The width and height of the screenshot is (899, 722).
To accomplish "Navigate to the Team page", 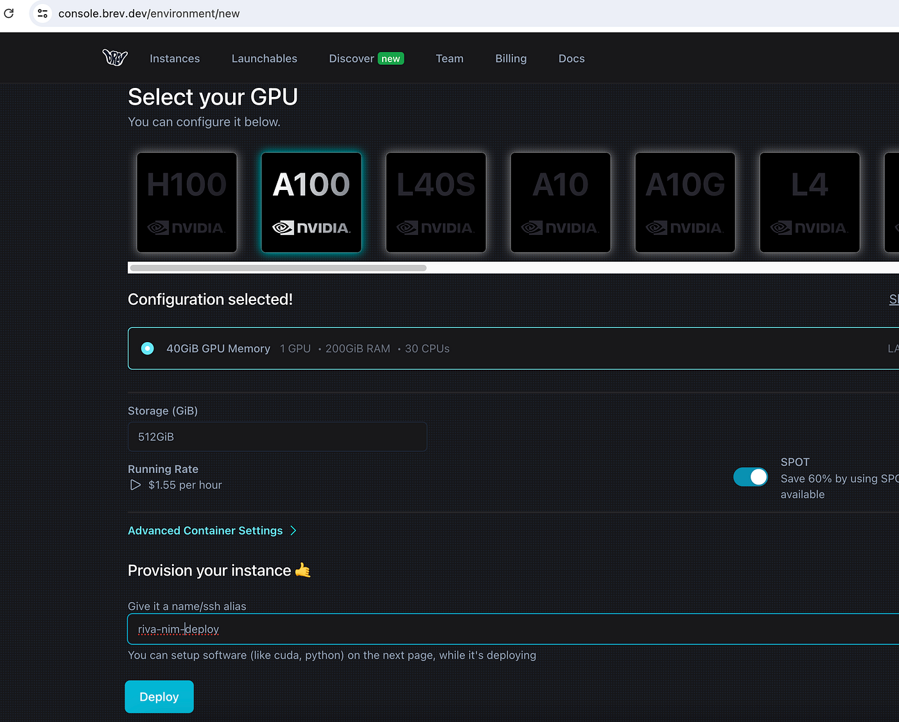I will [449, 58].
